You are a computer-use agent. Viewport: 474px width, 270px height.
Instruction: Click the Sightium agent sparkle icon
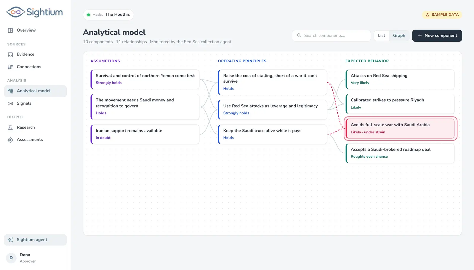coord(10,240)
